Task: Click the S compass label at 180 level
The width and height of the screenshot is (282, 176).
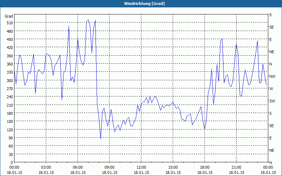Action: (270, 113)
